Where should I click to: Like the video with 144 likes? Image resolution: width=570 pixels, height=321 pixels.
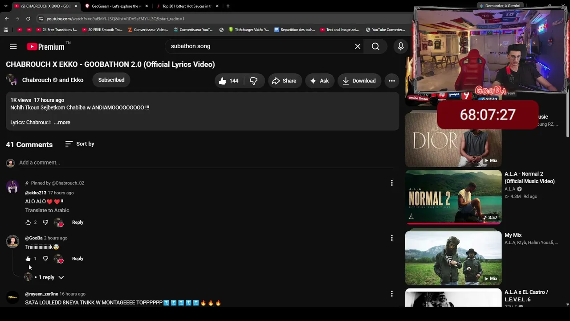tap(228, 81)
